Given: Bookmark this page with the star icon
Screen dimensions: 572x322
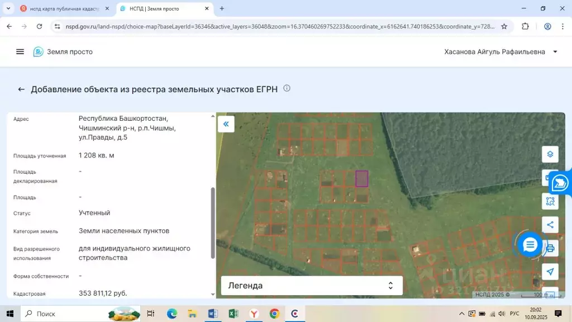Looking at the screenshot, I should [504, 26].
